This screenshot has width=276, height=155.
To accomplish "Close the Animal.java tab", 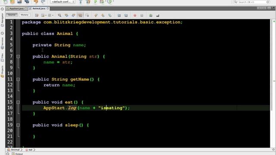I will tap(48, 9).
